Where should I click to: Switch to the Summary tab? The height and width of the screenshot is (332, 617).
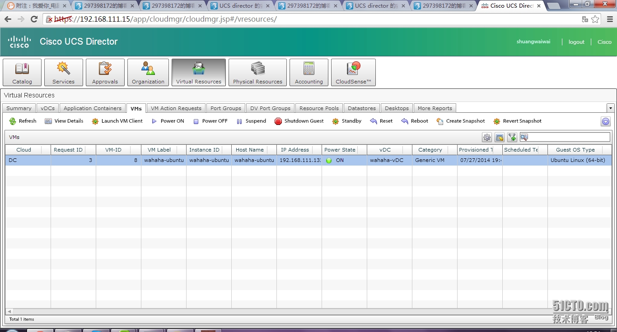tap(19, 108)
